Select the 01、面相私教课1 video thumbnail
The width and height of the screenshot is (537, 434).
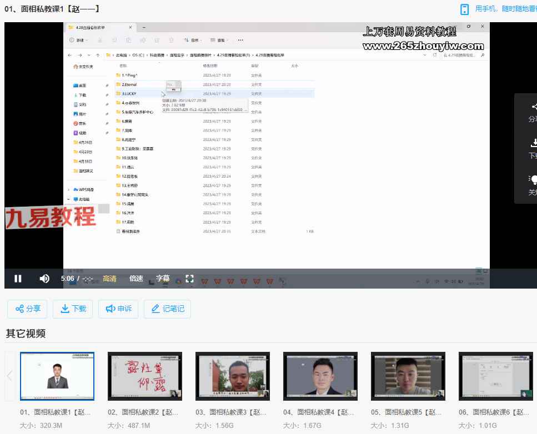tap(57, 376)
